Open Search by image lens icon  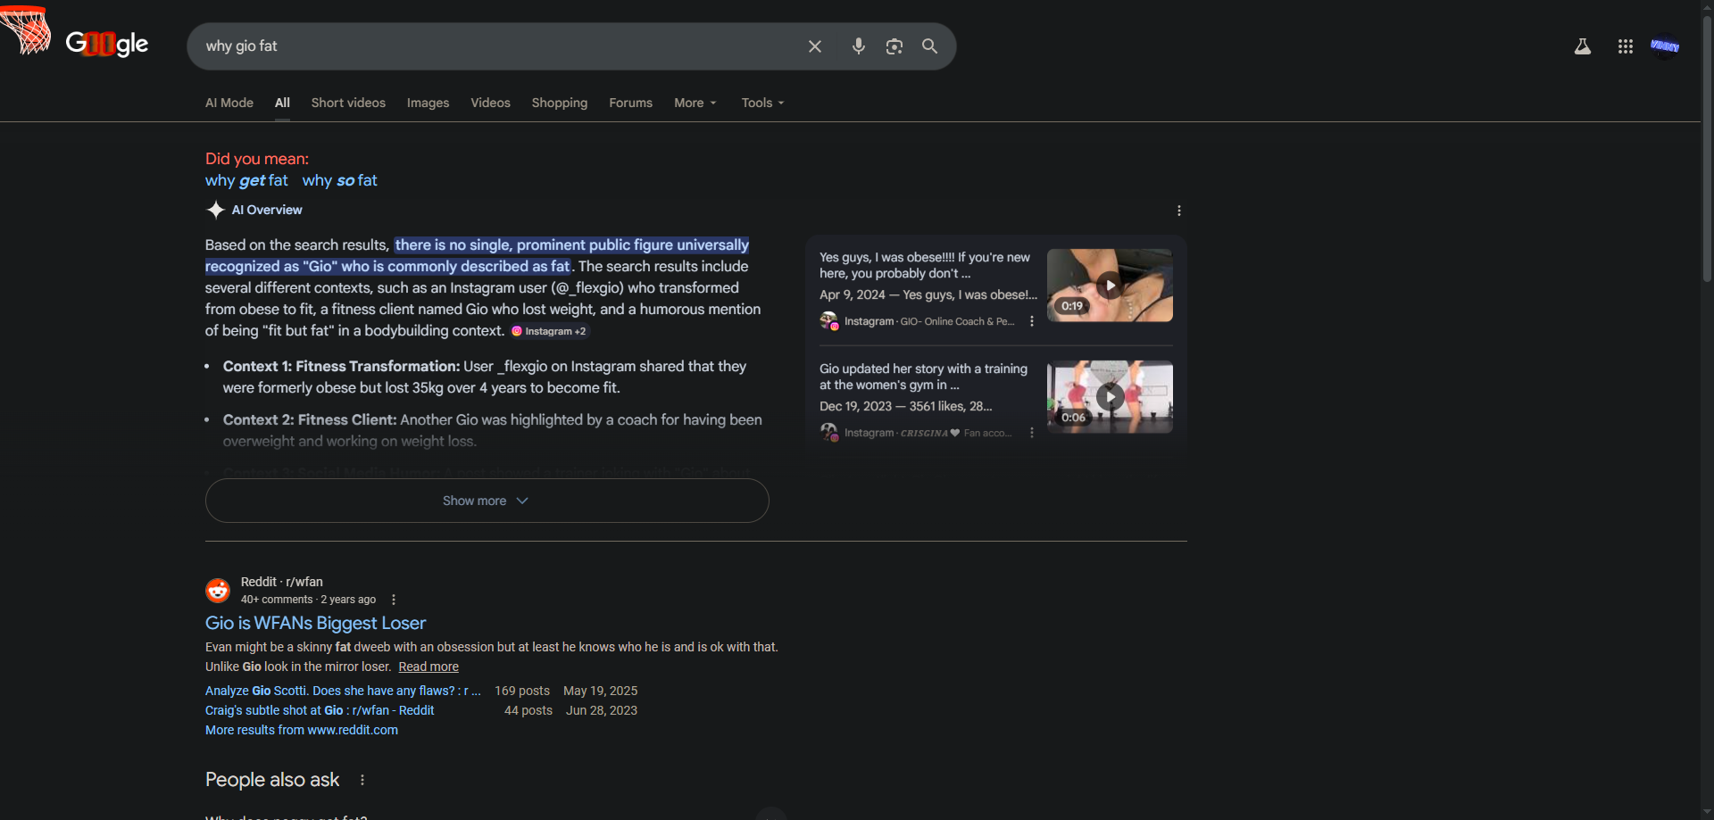click(894, 46)
